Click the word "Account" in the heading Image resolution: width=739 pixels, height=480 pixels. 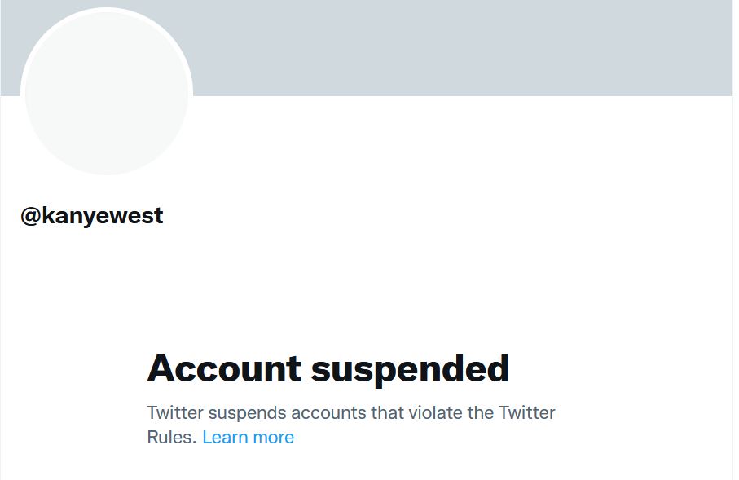224,368
